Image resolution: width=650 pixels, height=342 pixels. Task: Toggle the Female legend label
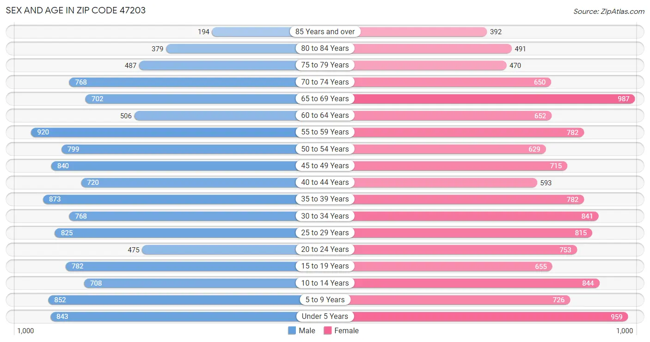click(347, 330)
